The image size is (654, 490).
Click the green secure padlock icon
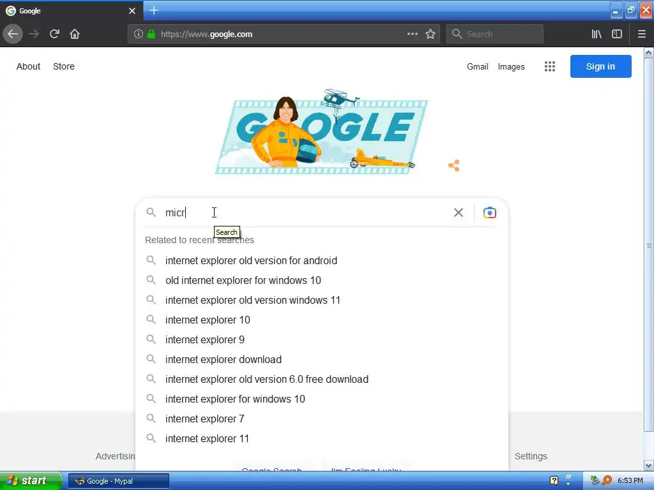(151, 34)
